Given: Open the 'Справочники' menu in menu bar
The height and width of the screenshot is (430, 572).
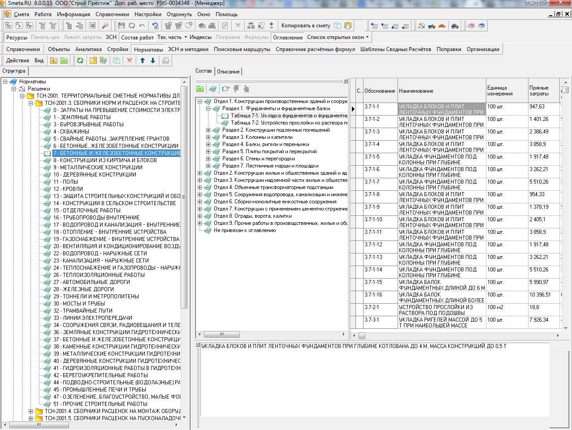Looking at the screenshot, I should (112, 14).
